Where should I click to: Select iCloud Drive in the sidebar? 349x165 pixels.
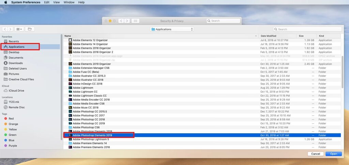point(16,91)
